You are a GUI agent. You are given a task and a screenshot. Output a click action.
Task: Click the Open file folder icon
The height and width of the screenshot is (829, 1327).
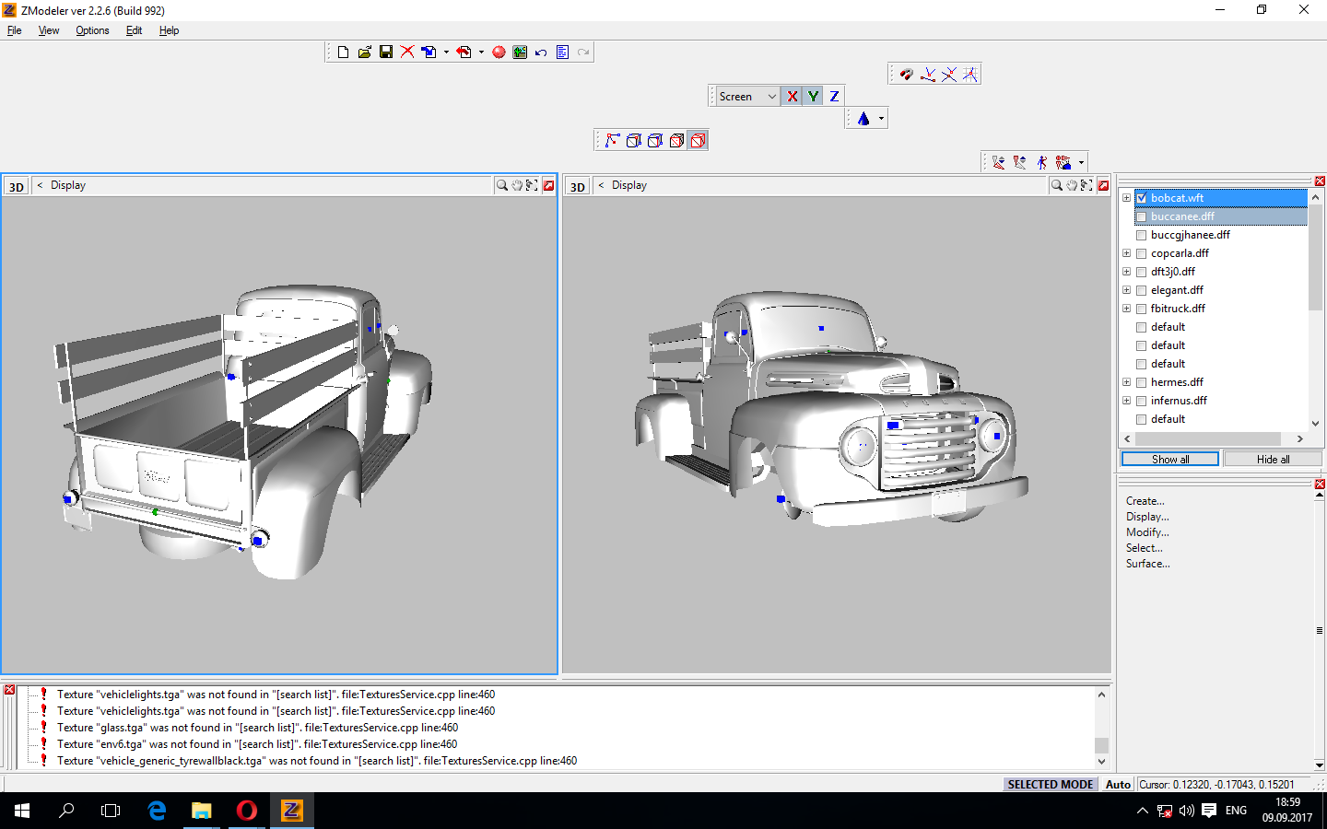pos(365,53)
